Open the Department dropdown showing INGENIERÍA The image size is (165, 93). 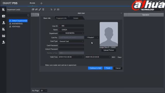(x=71, y=33)
